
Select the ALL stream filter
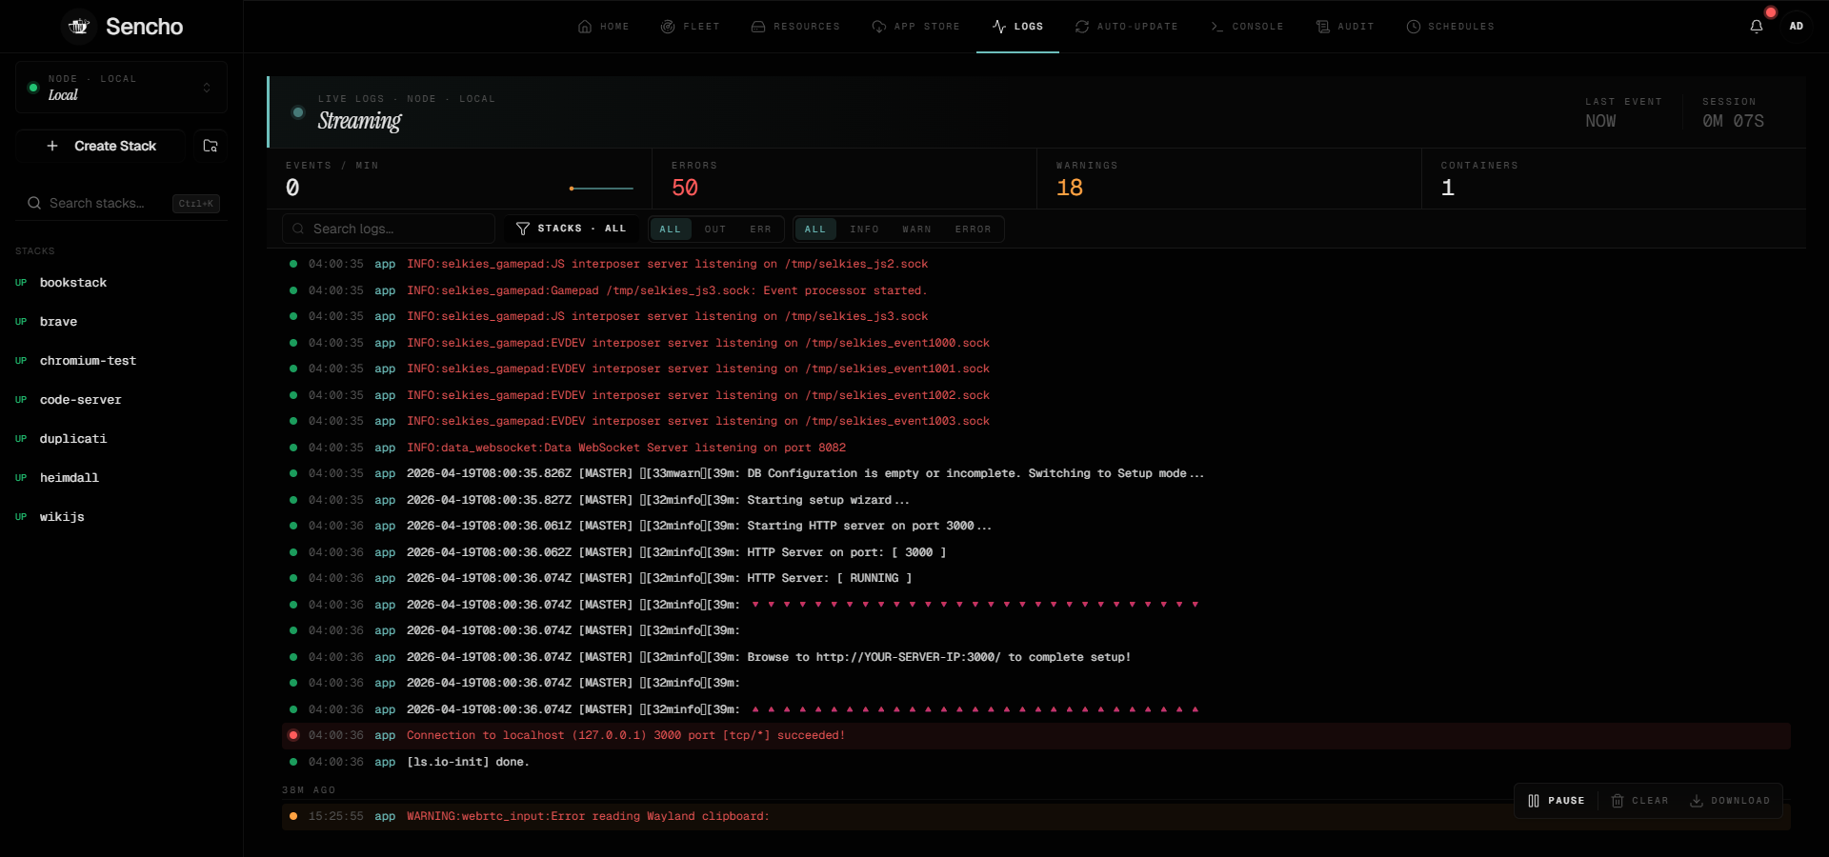tap(671, 229)
